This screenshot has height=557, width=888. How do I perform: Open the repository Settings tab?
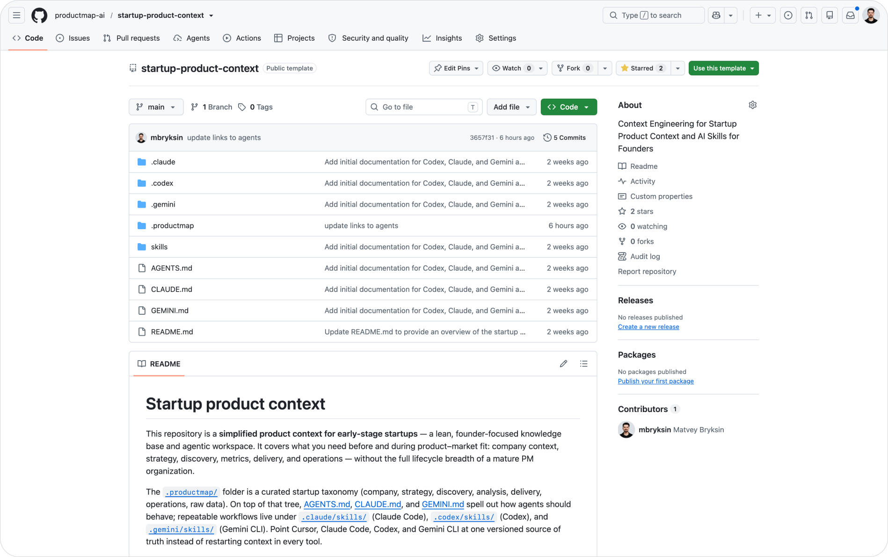point(496,38)
